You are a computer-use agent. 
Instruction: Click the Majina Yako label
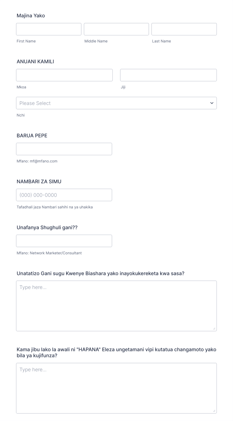[x=31, y=16]
